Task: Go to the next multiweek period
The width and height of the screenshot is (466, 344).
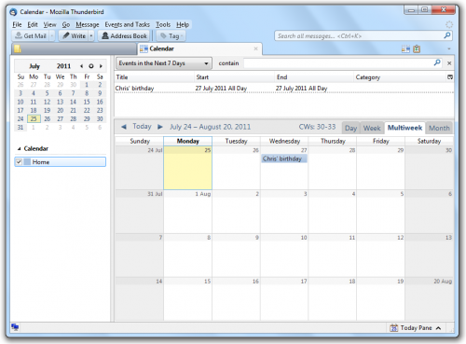Action: pyautogui.click(x=160, y=127)
